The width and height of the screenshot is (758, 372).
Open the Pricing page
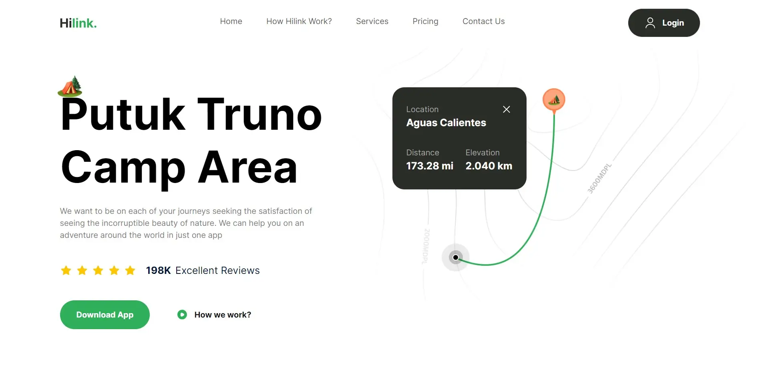pos(425,21)
